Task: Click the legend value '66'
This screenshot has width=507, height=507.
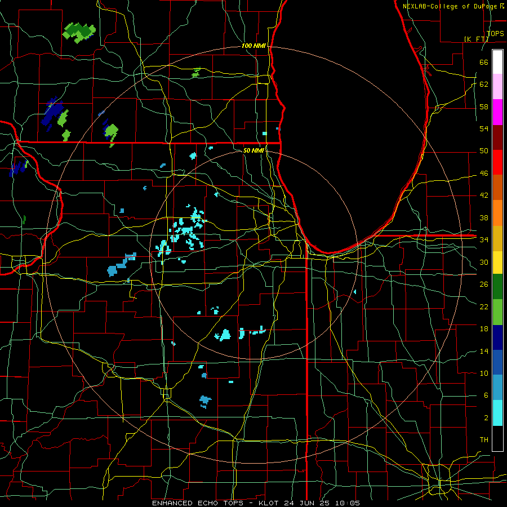Action: 484,62
